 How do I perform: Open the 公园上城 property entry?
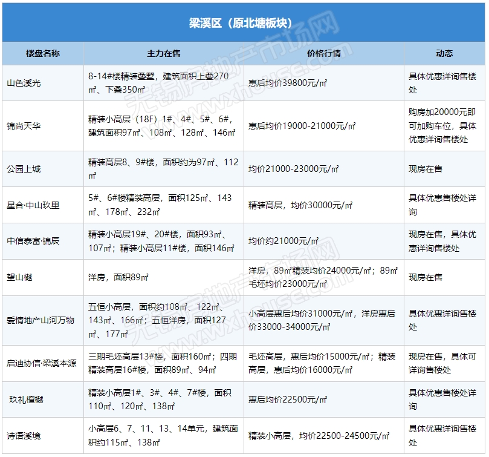[24, 169]
